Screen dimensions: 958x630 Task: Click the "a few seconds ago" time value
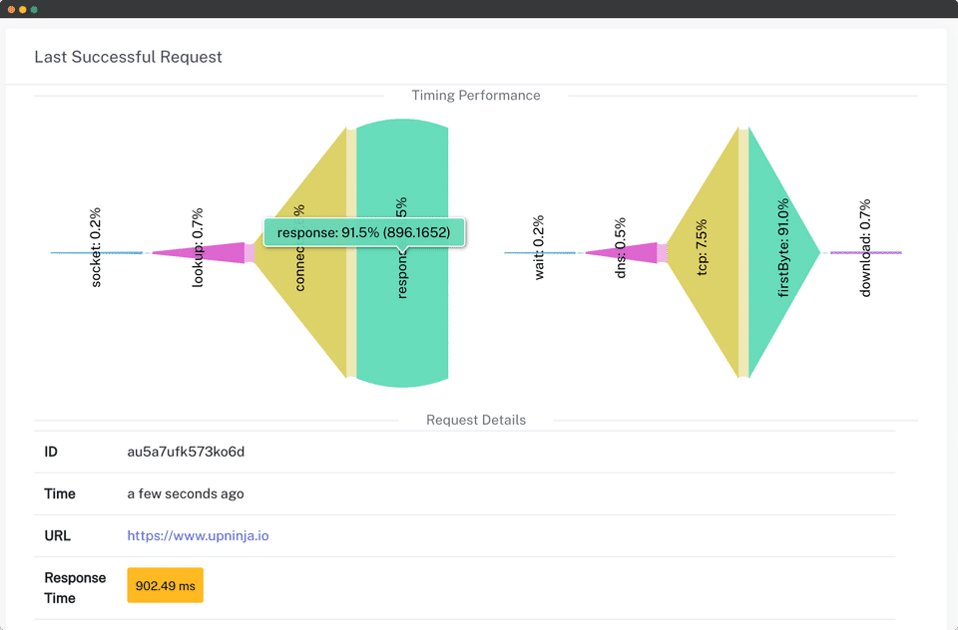[x=186, y=493]
